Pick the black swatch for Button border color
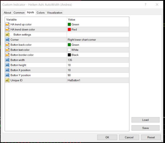This screenshot has width=165, height=143. coord(69,55)
